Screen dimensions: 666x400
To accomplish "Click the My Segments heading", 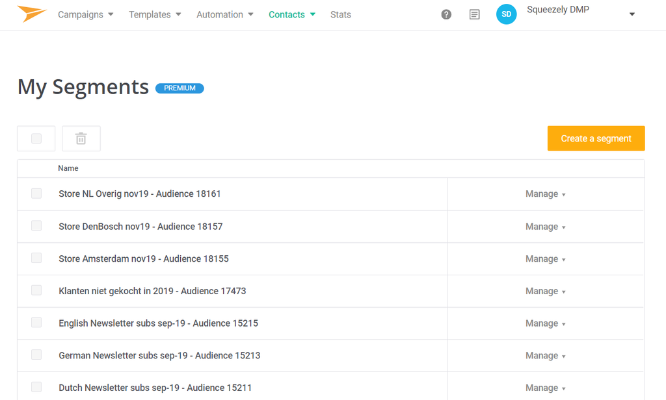I will (83, 88).
